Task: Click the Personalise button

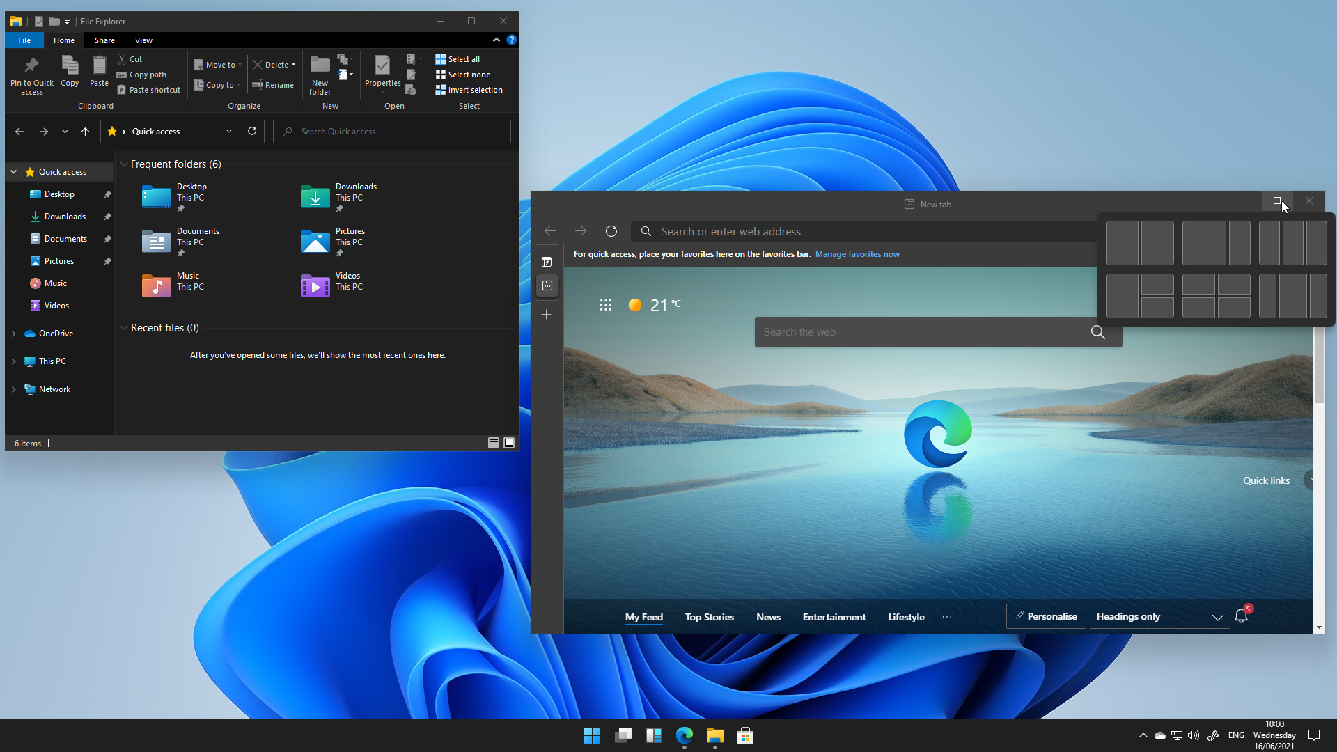Action: pos(1045,616)
